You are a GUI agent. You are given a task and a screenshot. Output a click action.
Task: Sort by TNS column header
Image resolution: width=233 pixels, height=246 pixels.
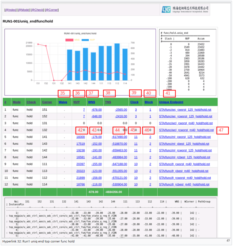pyautogui.click(x=108, y=102)
